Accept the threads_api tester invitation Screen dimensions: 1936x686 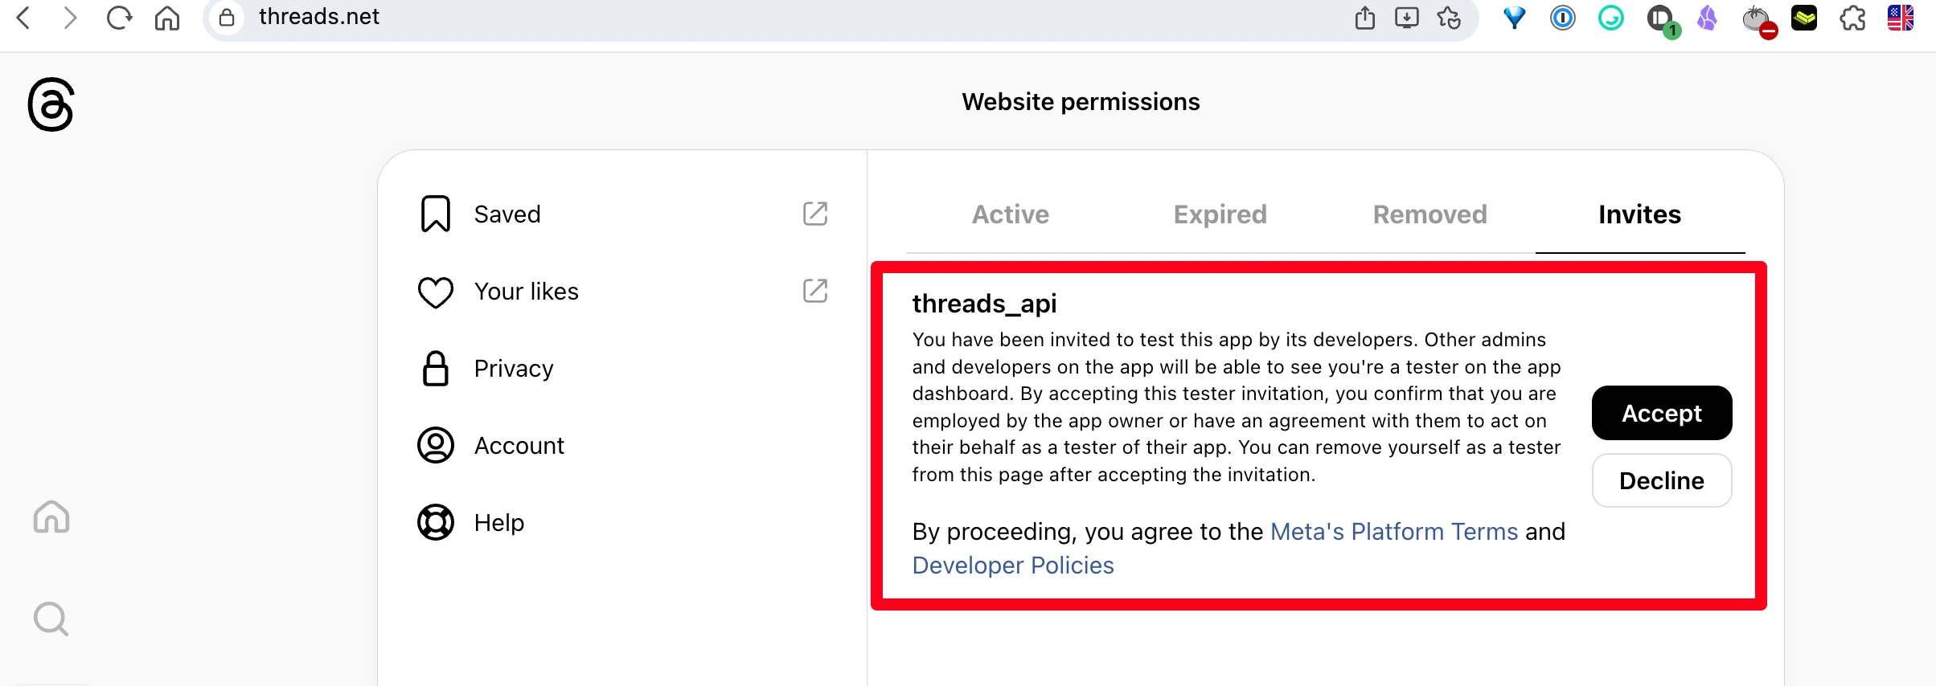1662,413
